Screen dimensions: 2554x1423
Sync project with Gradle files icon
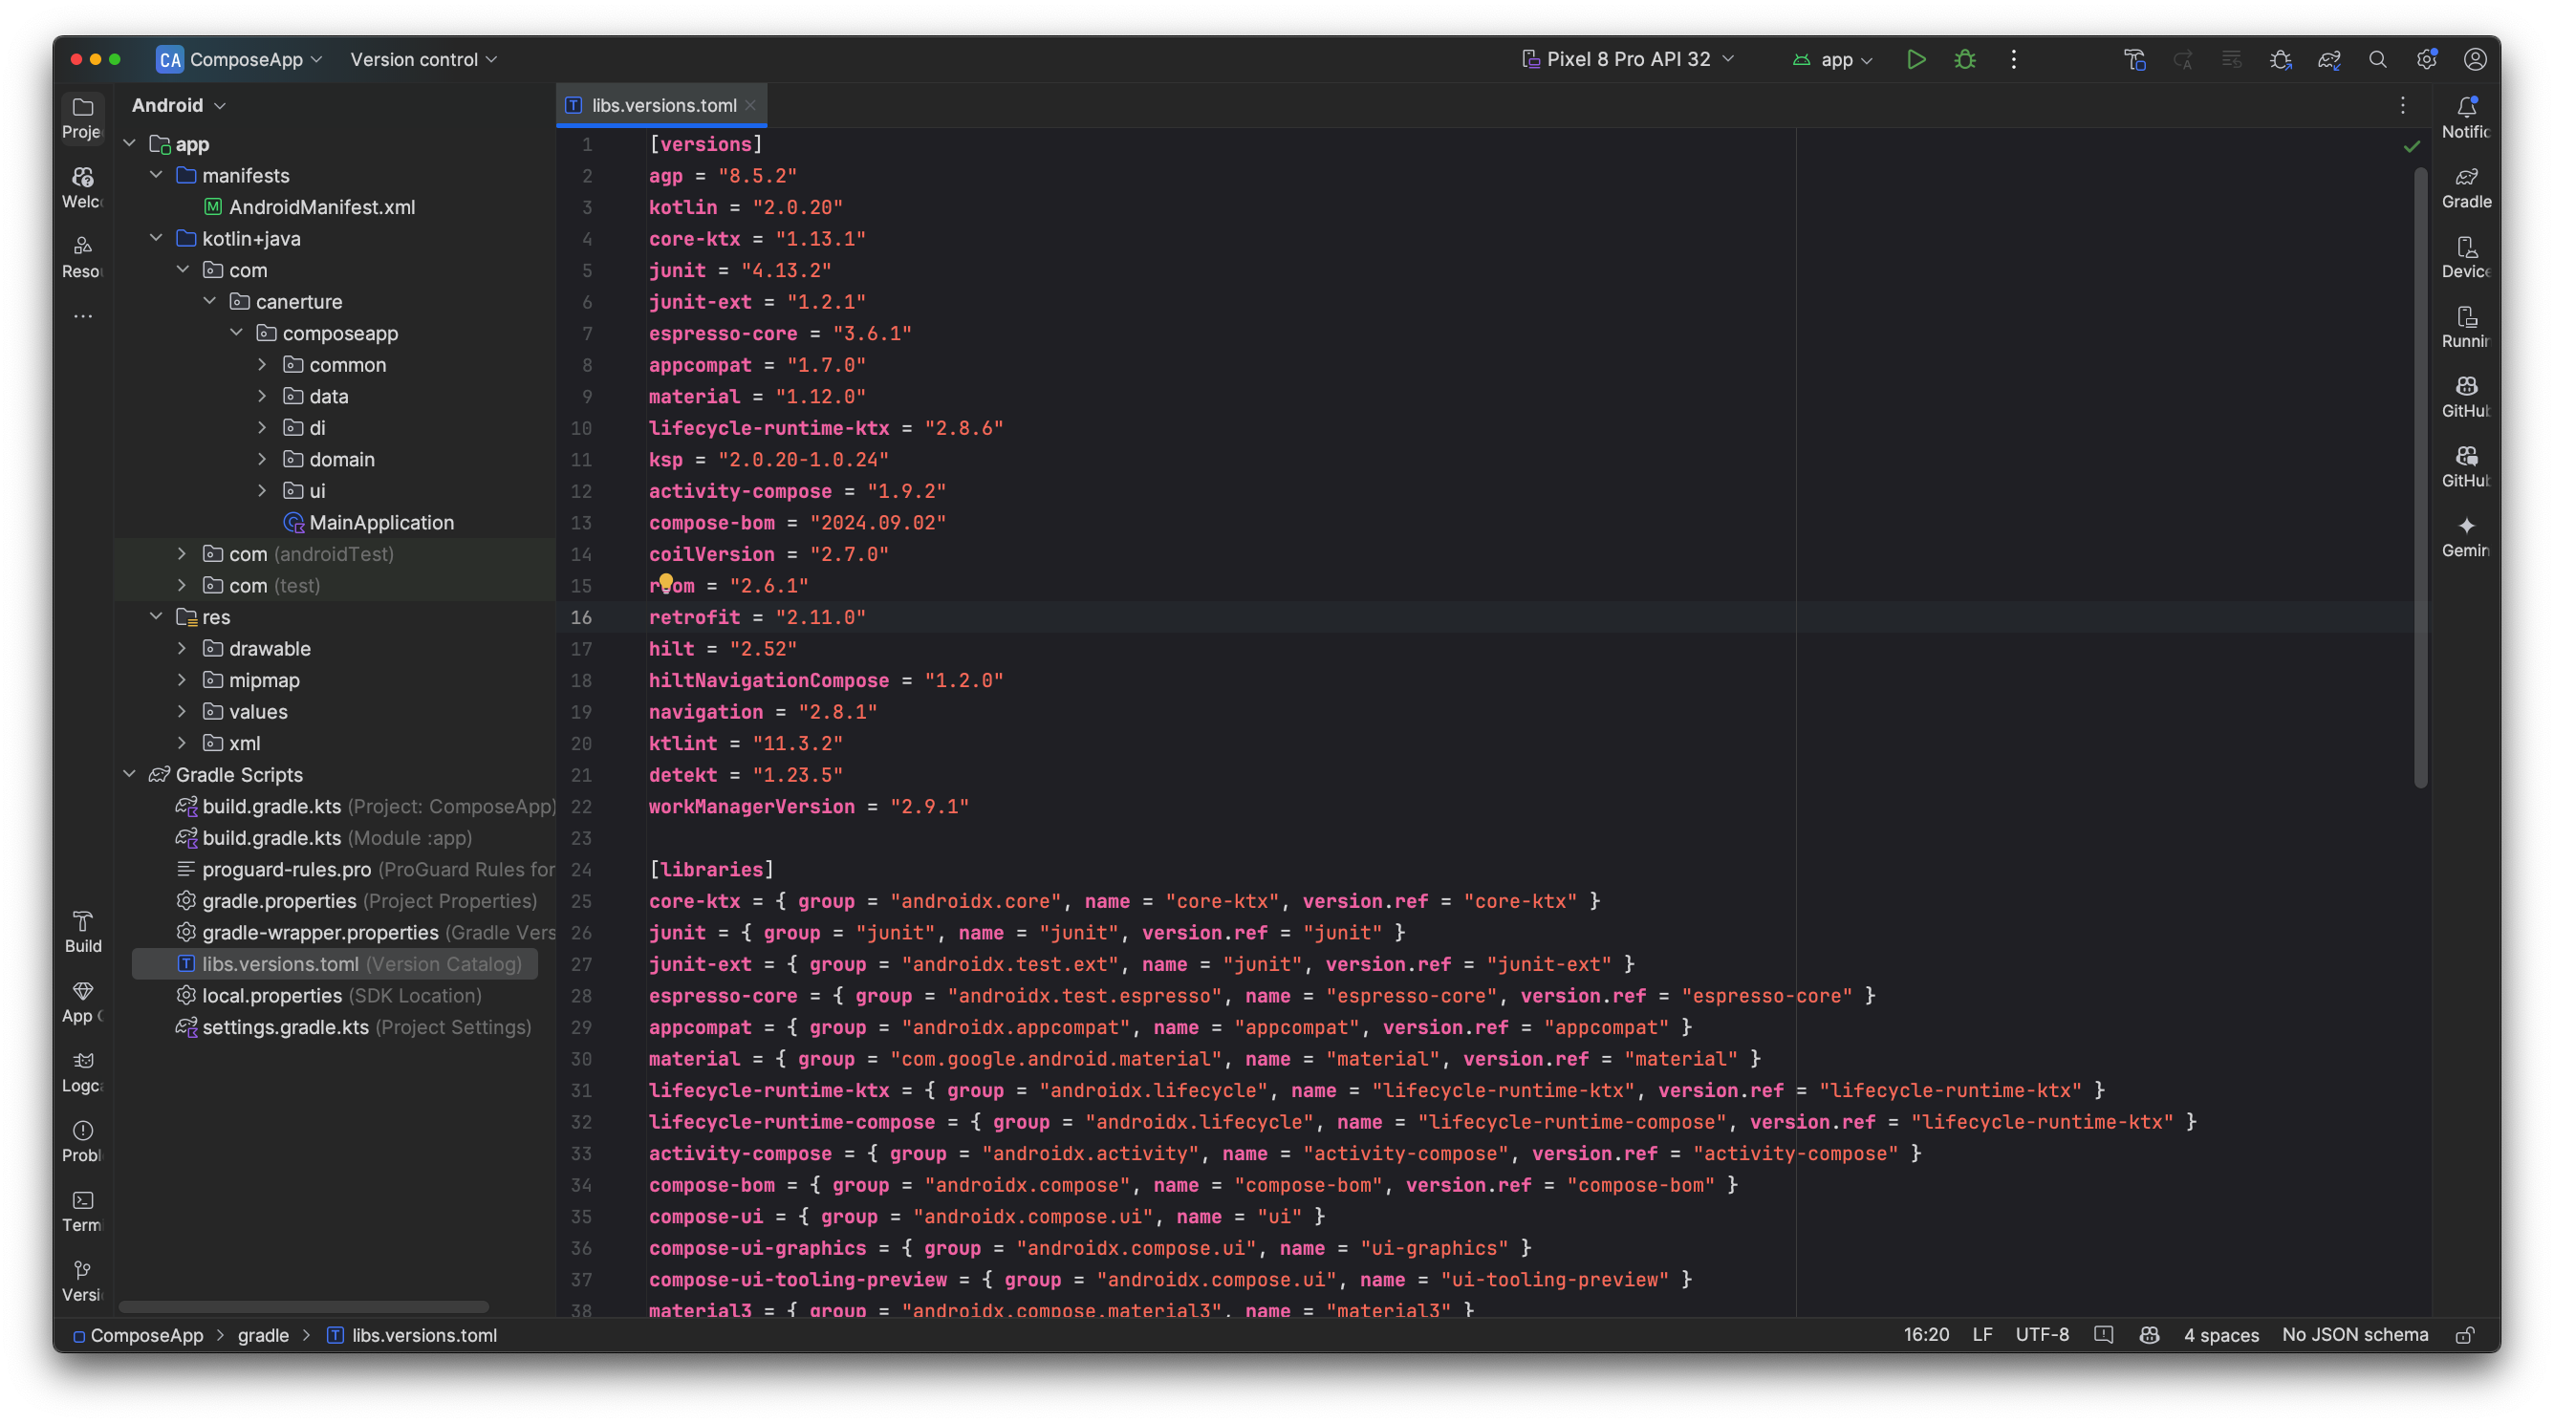click(2328, 59)
